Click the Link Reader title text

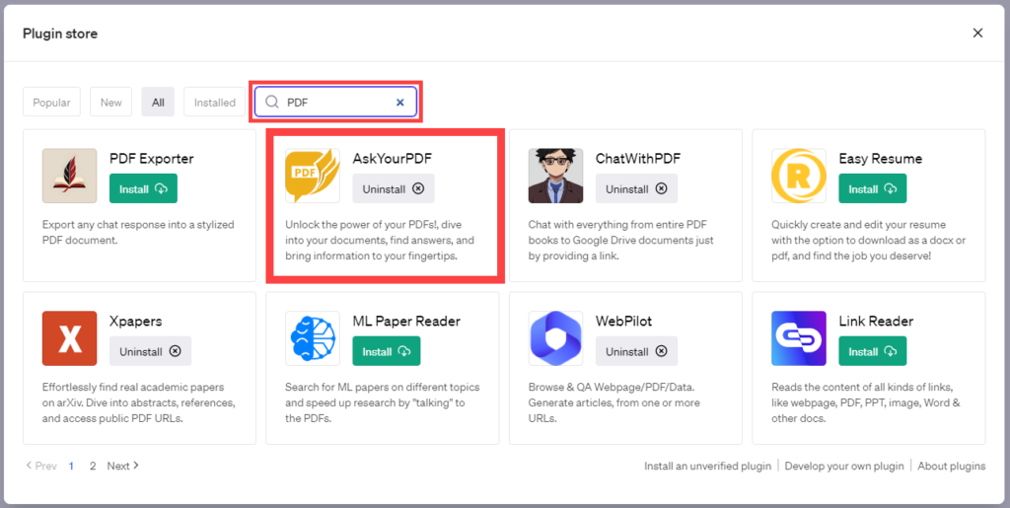(x=876, y=322)
